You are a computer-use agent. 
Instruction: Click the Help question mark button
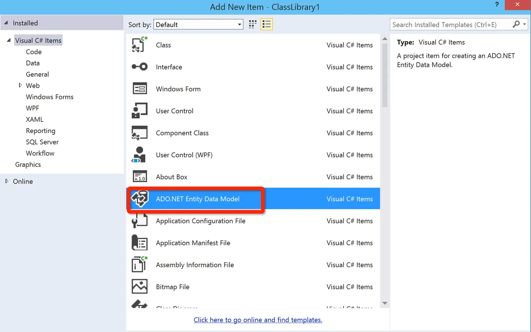497,5
